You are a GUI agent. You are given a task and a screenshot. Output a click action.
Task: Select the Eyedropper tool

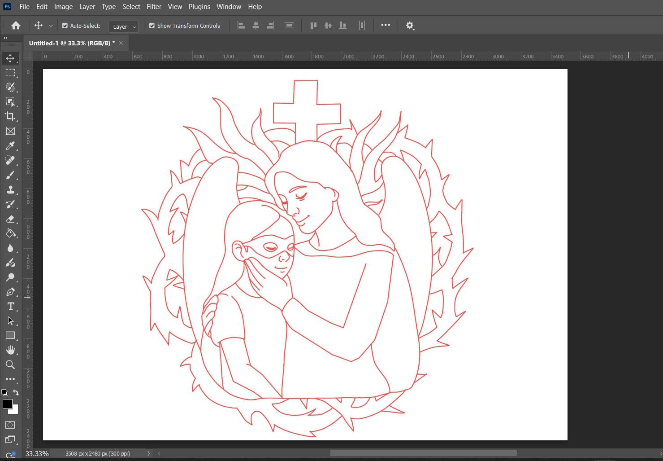10,146
